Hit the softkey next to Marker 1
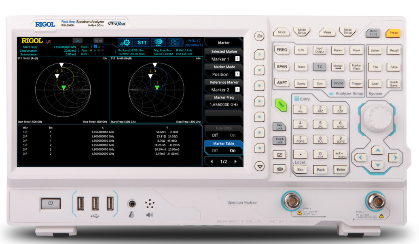 coord(259,55)
